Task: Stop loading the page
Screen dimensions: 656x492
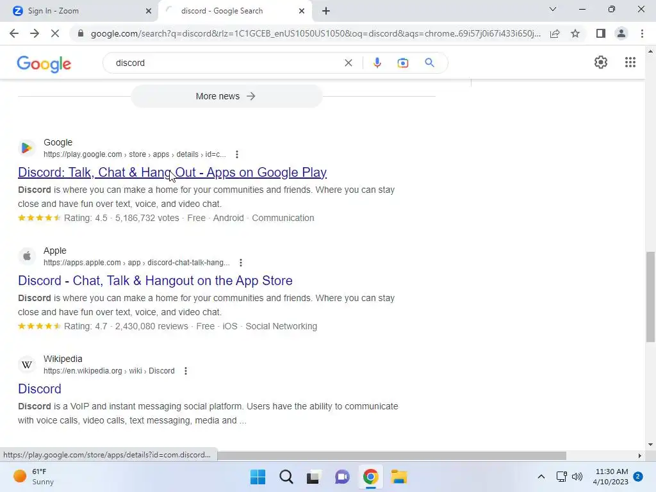Action: [x=55, y=33]
